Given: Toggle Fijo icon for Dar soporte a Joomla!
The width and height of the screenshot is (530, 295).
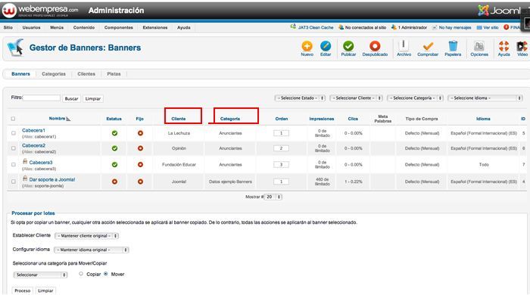Looking at the screenshot, I should tap(140, 182).
